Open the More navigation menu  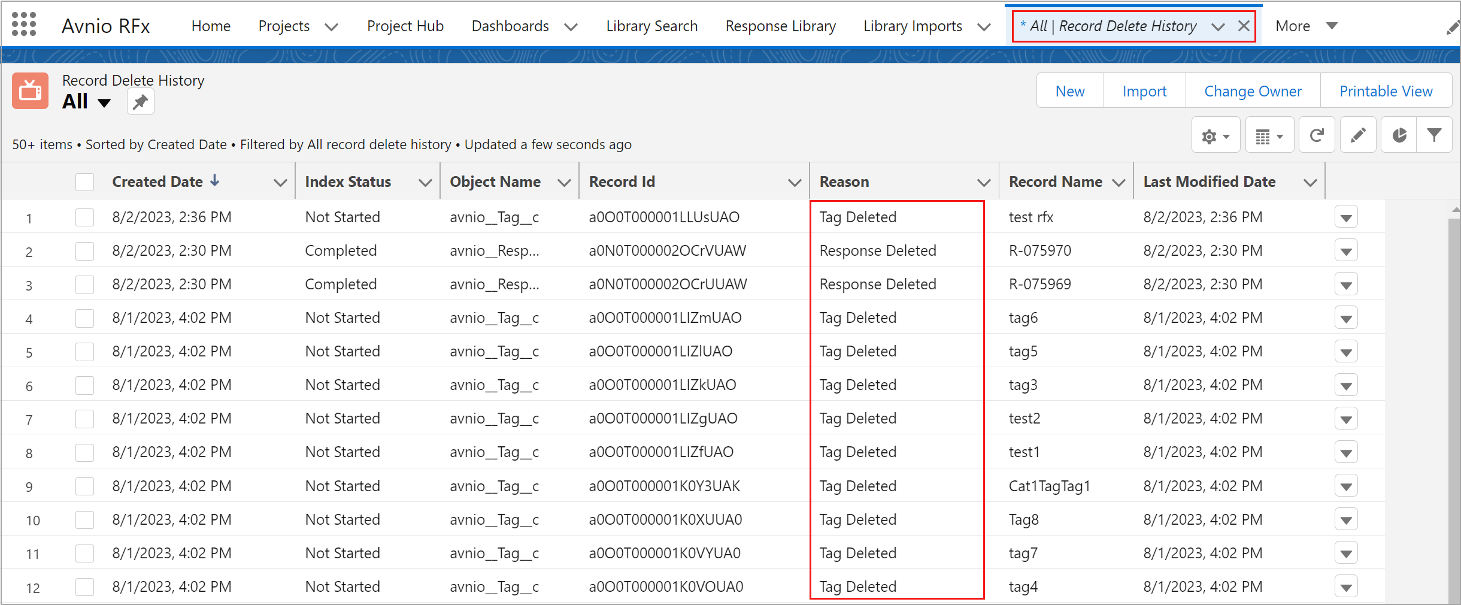[1306, 26]
